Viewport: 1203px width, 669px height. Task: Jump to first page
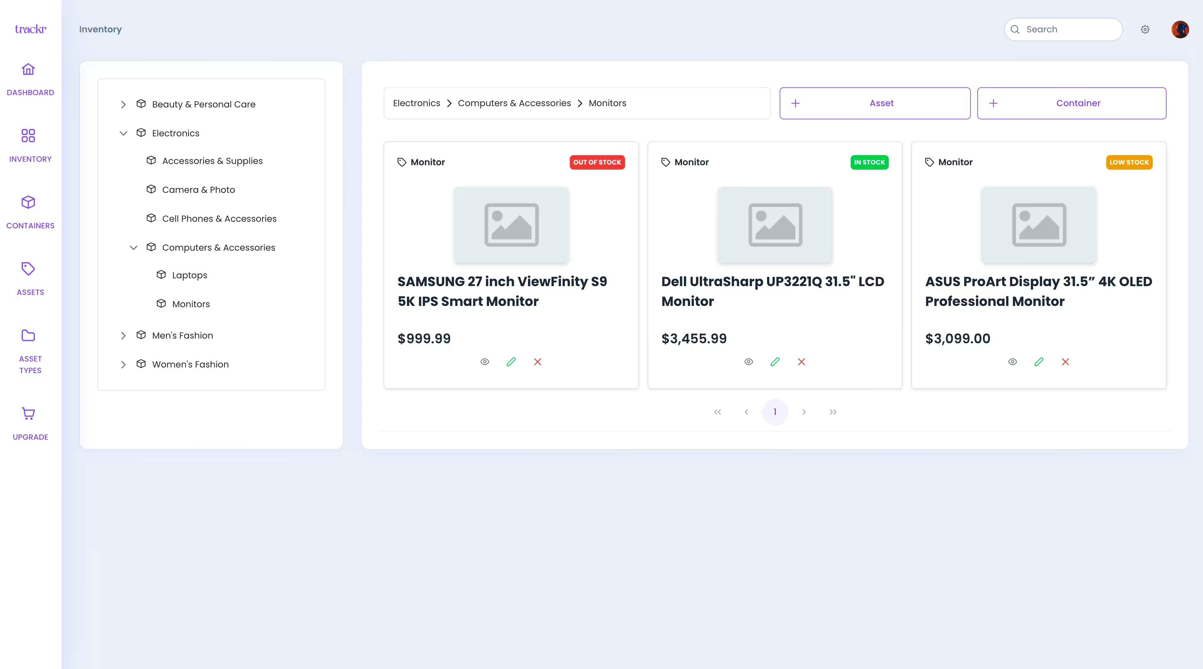click(717, 412)
